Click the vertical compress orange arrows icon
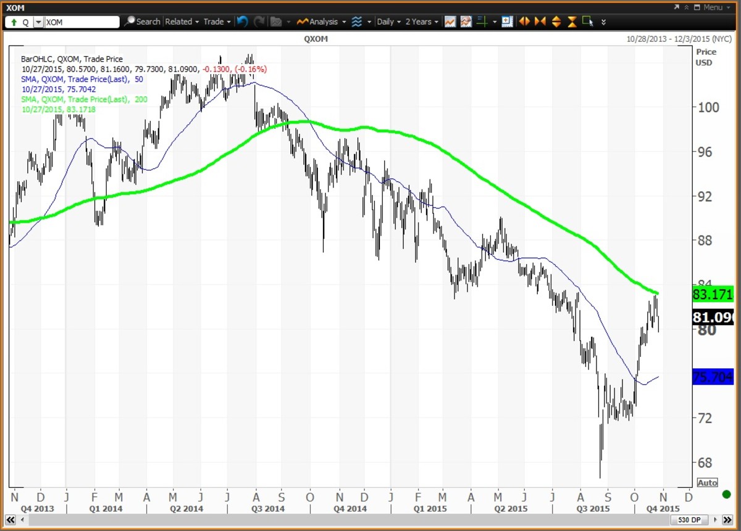 point(572,22)
